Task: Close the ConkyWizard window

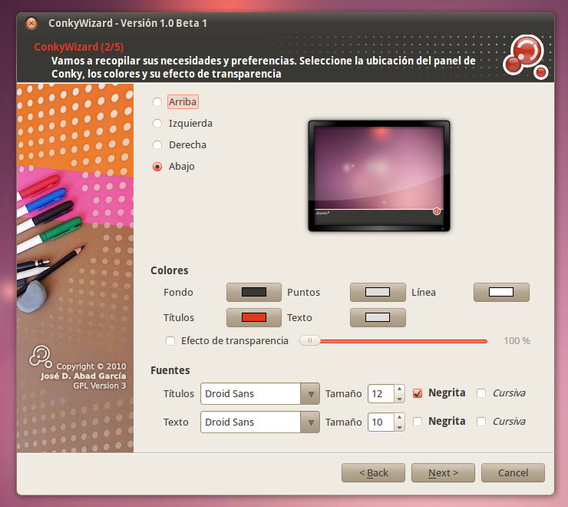Action: tap(31, 23)
